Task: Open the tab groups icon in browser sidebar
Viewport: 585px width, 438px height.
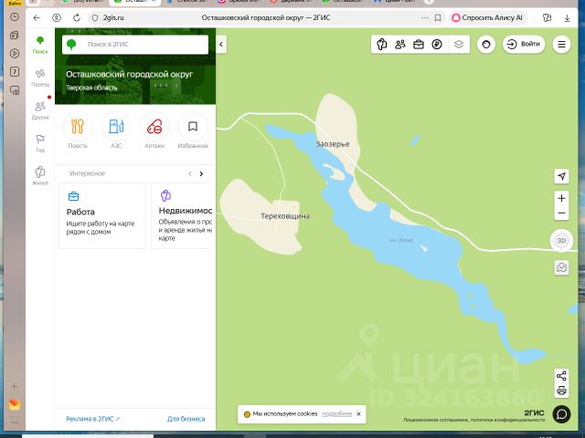Action: 15,35
